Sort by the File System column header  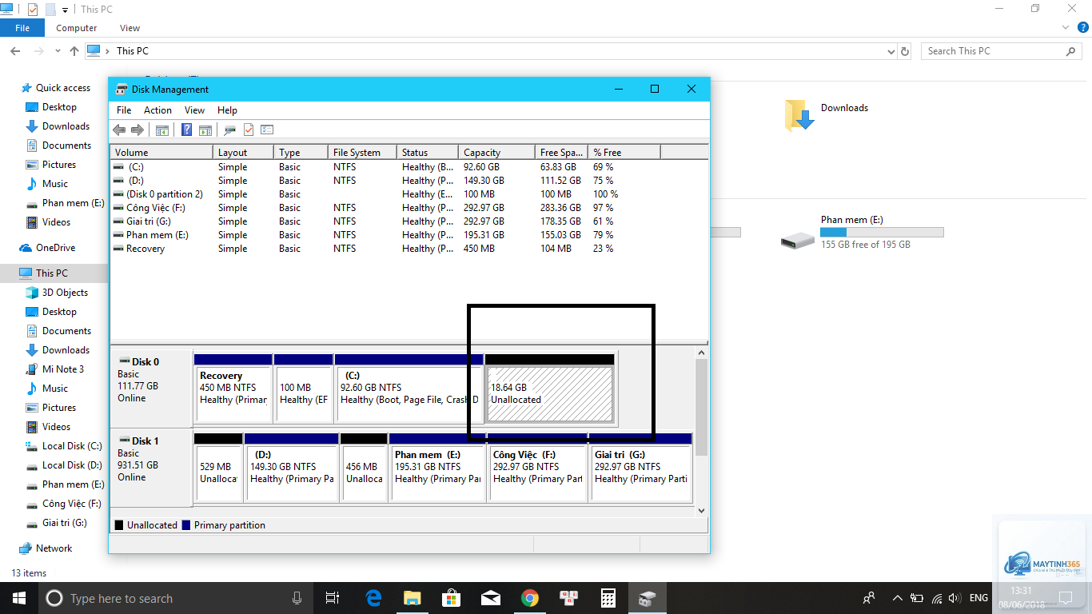coord(363,152)
